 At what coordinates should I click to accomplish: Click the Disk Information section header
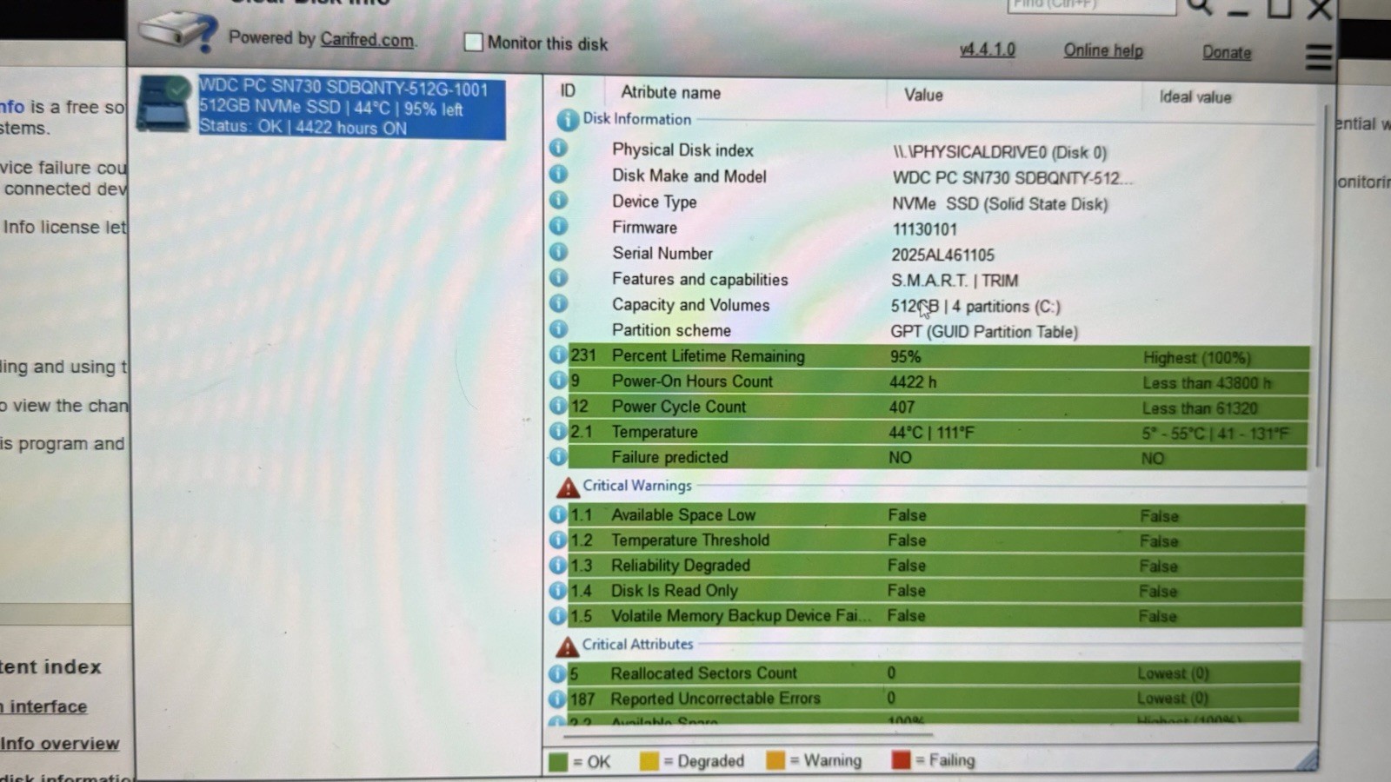637,119
